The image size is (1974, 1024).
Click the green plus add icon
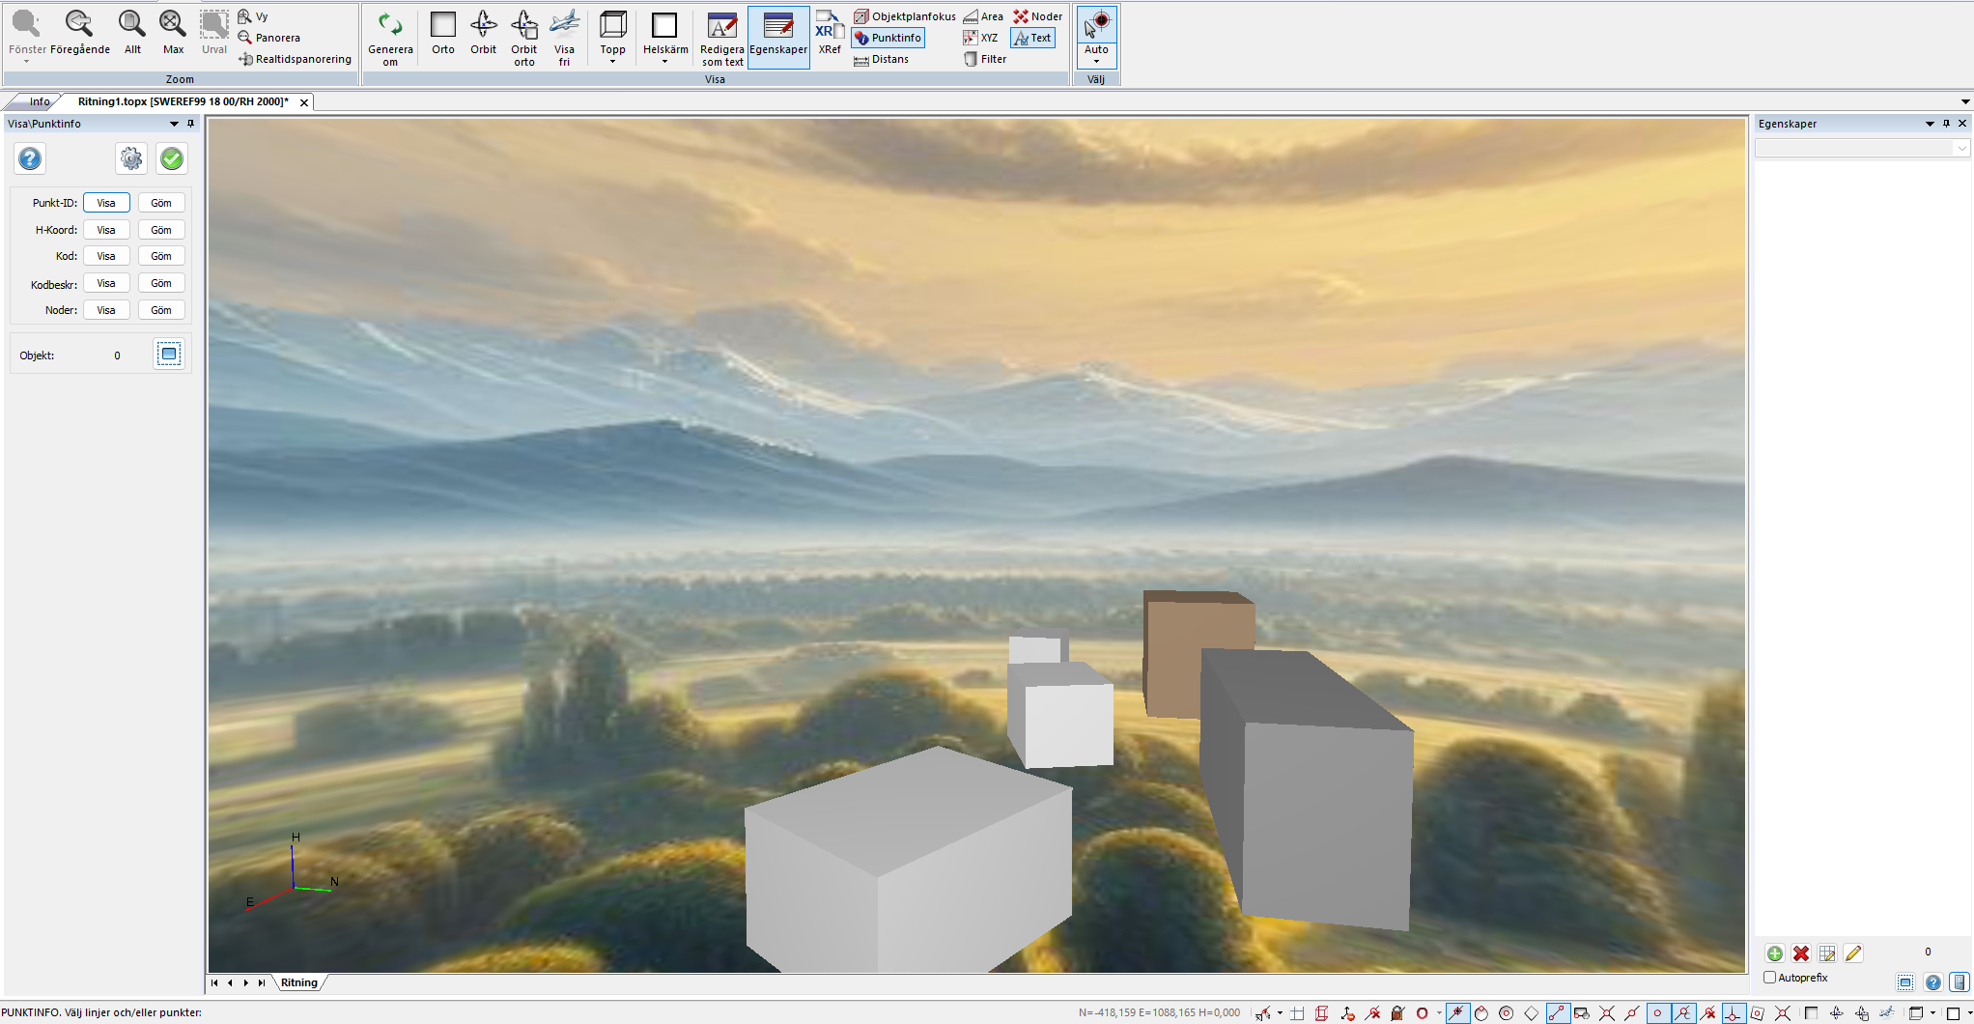click(1775, 953)
